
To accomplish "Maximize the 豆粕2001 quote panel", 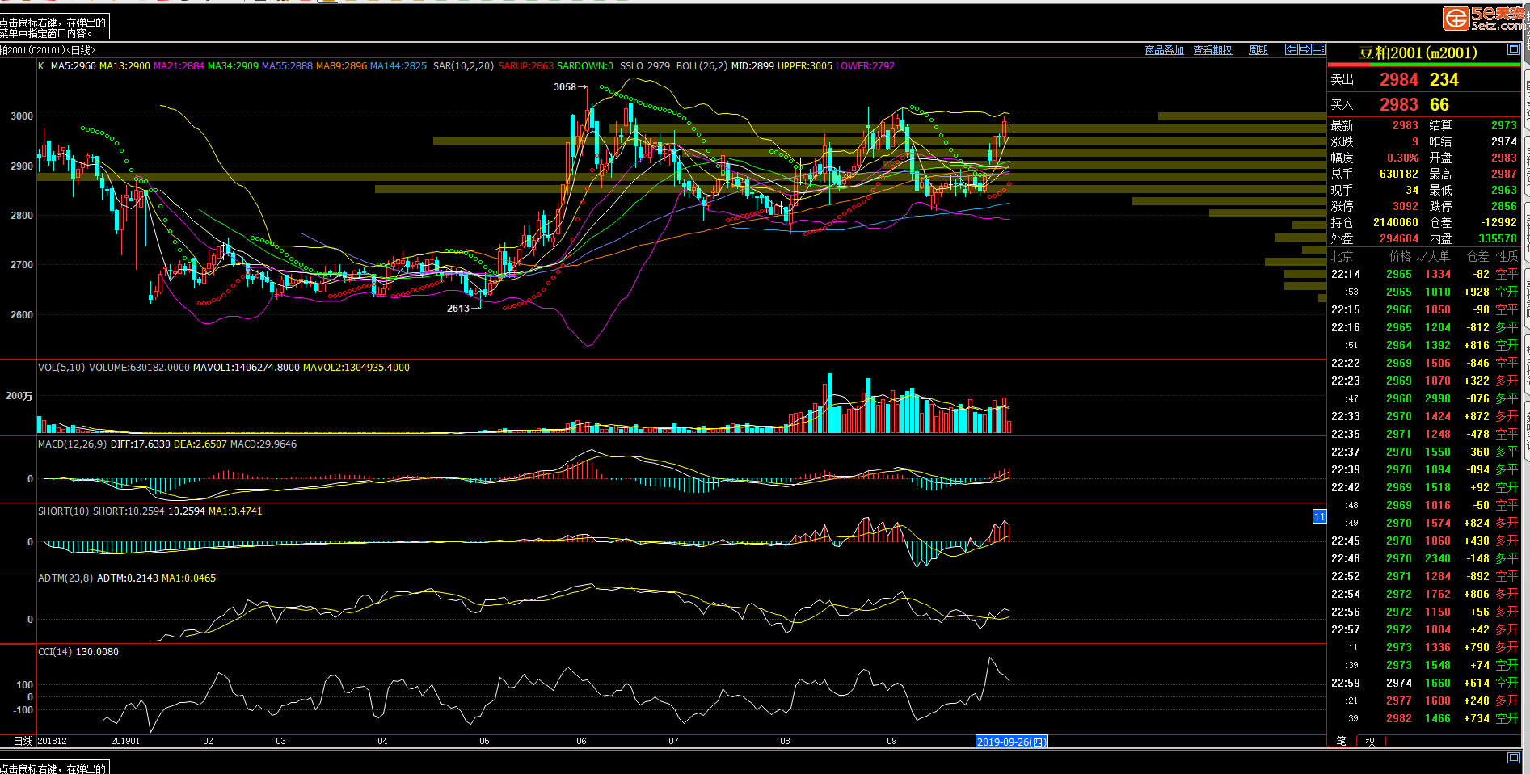I will click(1514, 49).
